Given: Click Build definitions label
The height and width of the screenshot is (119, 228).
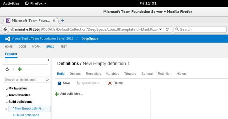Looking at the screenshot, I should pos(20,102).
